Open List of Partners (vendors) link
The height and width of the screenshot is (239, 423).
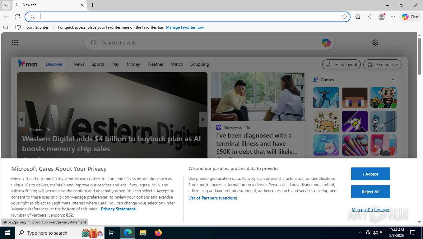(x=213, y=198)
